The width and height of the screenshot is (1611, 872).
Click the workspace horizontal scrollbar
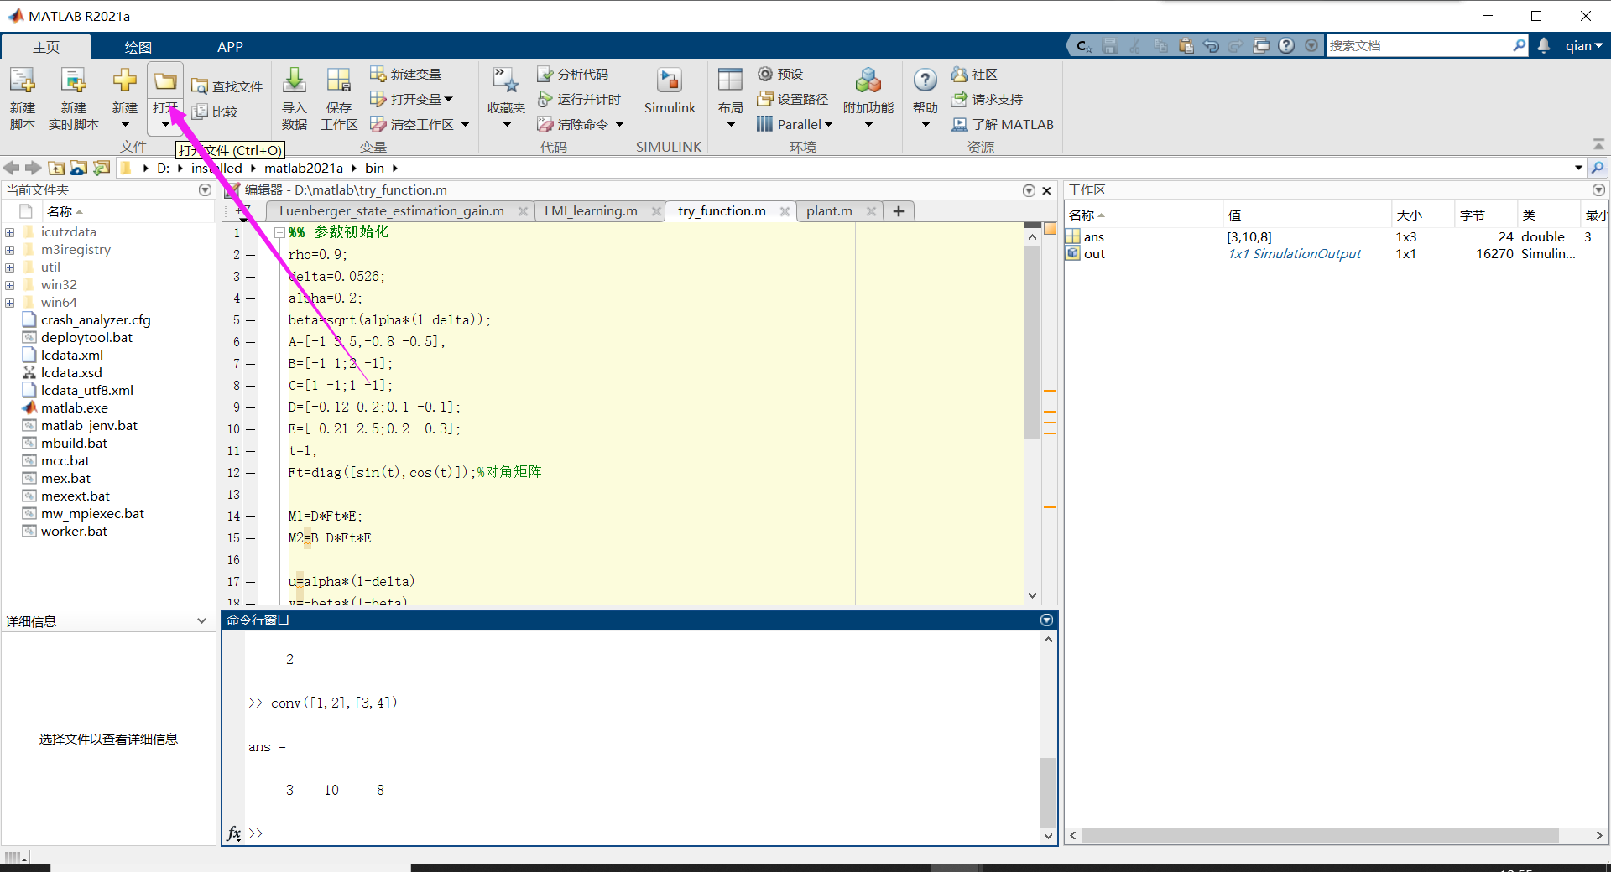click(1321, 836)
